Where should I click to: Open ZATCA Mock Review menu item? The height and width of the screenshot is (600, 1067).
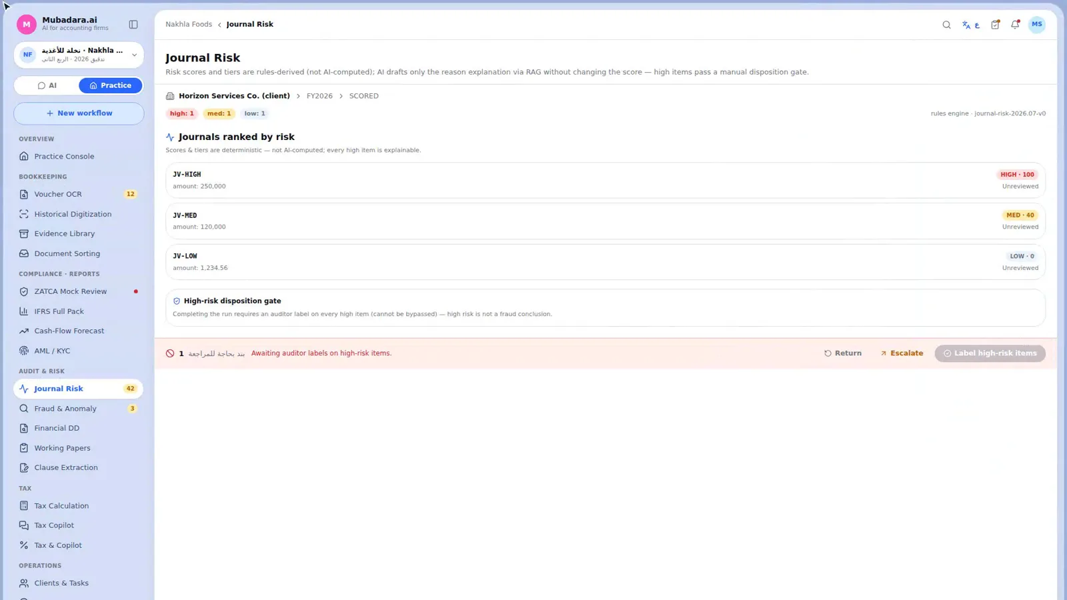point(79,291)
